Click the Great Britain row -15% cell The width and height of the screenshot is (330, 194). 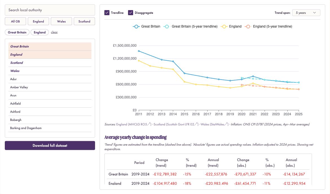[187, 174]
